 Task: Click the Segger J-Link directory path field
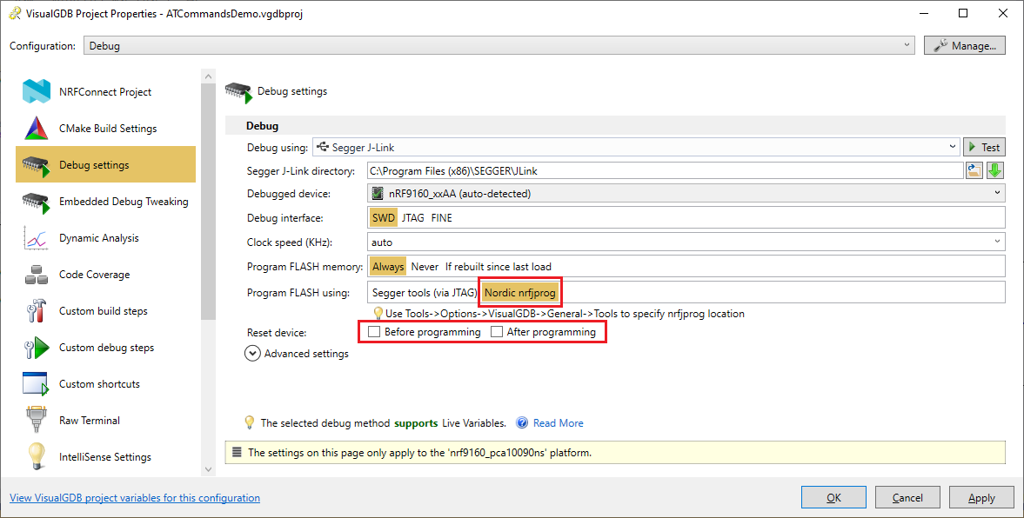[666, 171]
